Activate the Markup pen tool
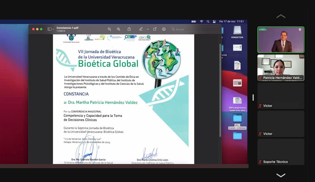Image resolution: width=315 pixels, height=182 pixels. click(141, 29)
